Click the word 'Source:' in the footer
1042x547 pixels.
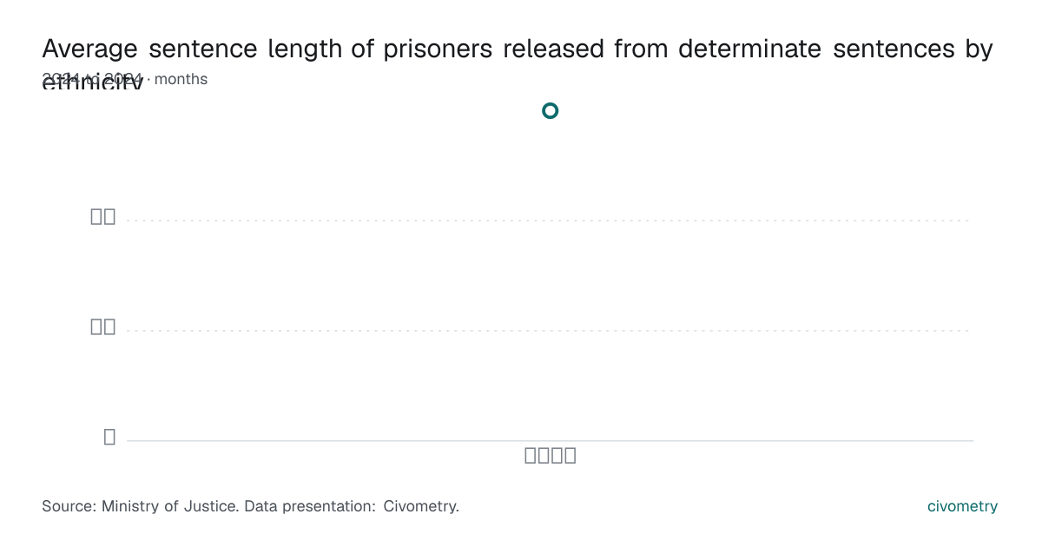point(69,506)
